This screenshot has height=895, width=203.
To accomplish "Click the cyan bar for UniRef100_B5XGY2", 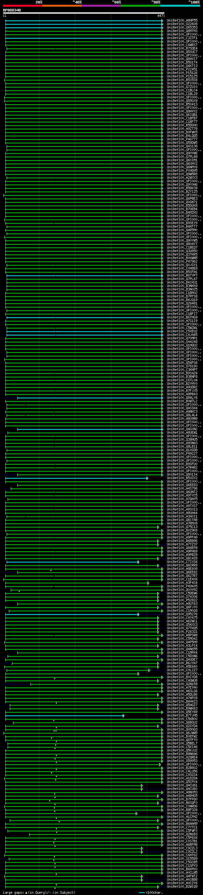I will pos(77,478).
